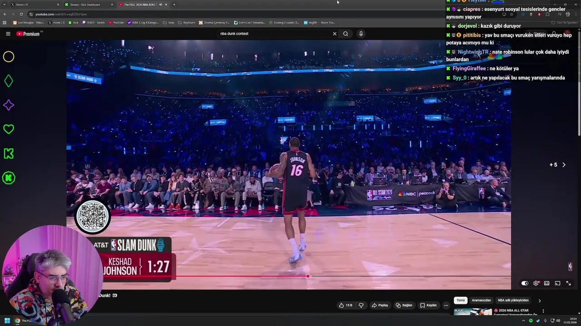Dislike the video with thumbs down
Screen dimensions: 581x326
pos(361,305)
